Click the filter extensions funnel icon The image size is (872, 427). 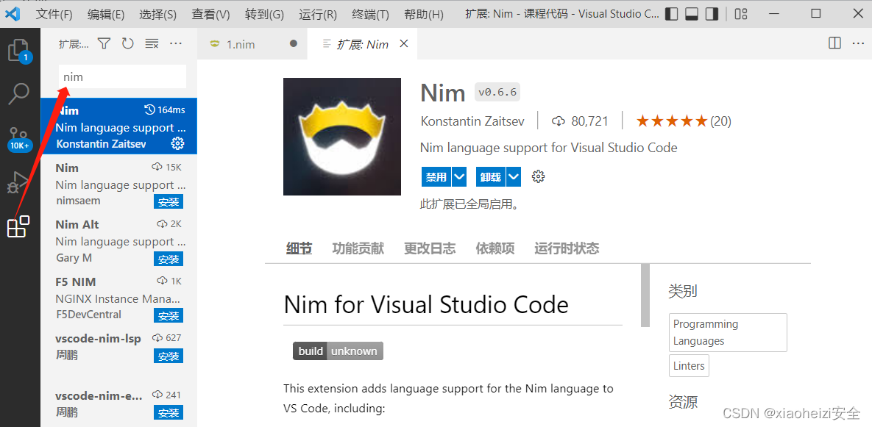[x=104, y=44]
